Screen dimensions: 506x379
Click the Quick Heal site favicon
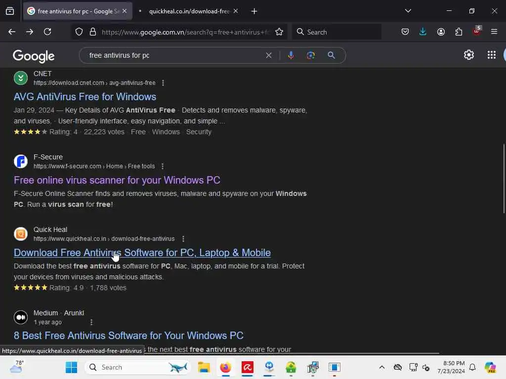pyautogui.click(x=21, y=234)
